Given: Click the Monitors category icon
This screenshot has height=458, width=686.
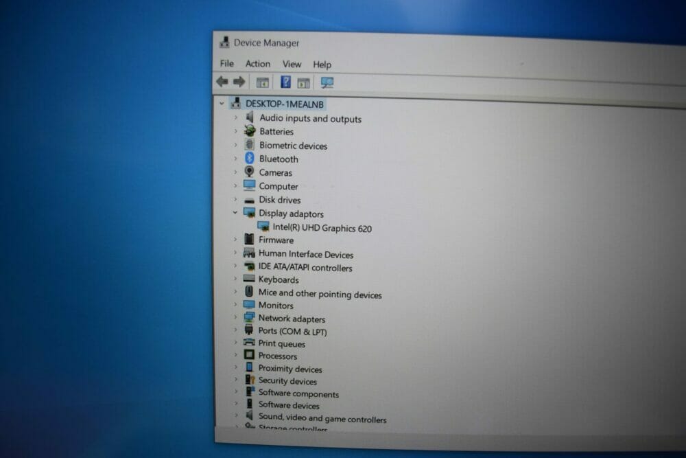Looking at the screenshot, I should click(x=249, y=304).
